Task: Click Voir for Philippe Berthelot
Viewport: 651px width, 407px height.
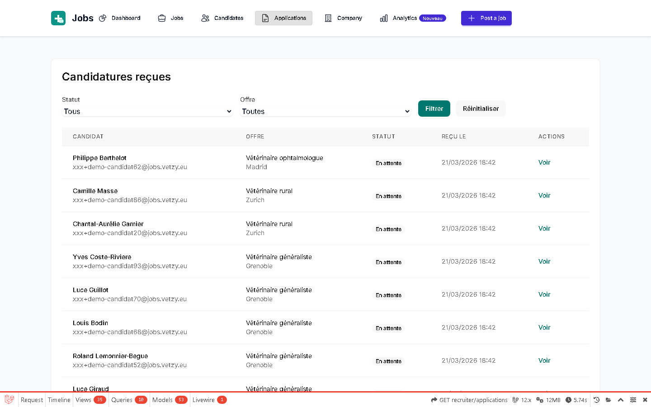Action: click(x=544, y=162)
